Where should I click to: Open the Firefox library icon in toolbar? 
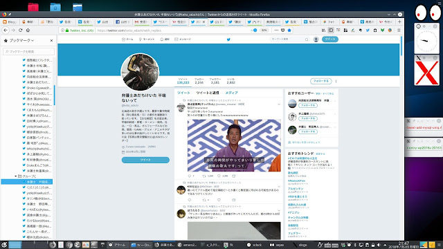click(x=323, y=30)
